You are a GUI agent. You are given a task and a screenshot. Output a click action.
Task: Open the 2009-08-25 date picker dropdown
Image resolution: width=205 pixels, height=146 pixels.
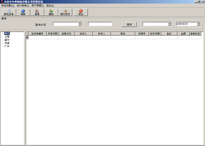pos(198,24)
